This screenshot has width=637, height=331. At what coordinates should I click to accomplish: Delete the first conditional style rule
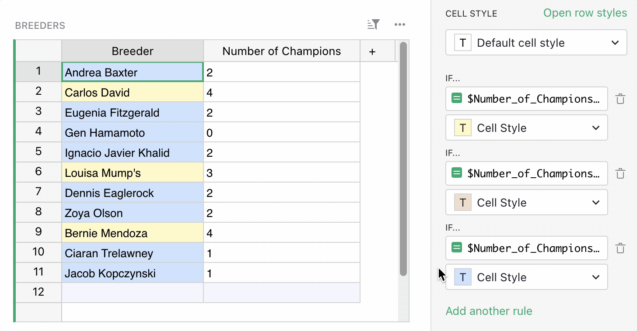point(620,99)
